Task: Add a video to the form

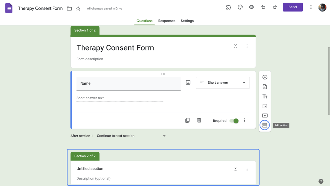Action: coord(265,116)
